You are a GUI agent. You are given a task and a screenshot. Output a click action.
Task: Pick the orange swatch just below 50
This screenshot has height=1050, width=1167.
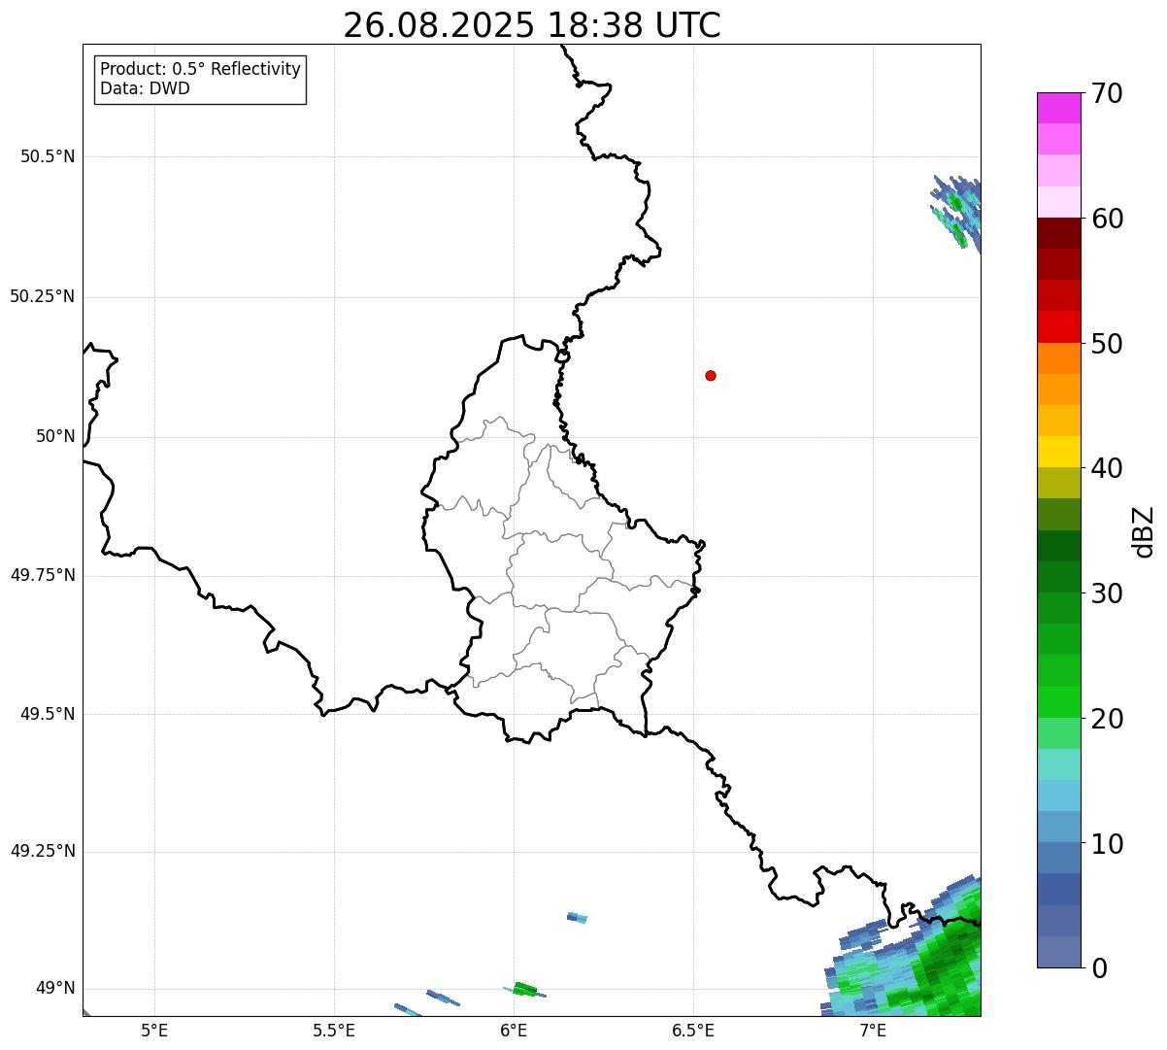coord(1058,358)
